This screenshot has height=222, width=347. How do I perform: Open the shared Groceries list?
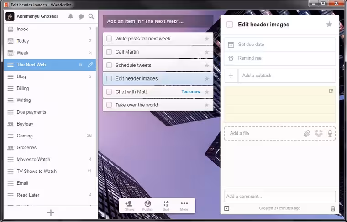pyautogui.click(x=50, y=148)
